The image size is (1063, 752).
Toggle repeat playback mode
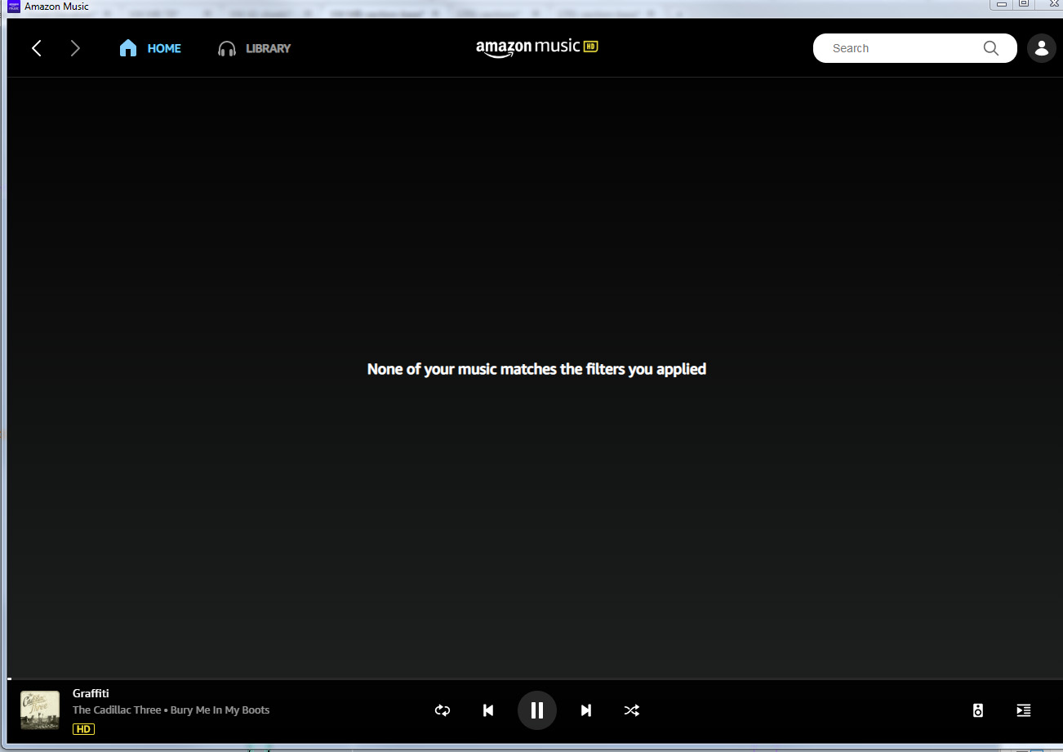[x=442, y=710]
